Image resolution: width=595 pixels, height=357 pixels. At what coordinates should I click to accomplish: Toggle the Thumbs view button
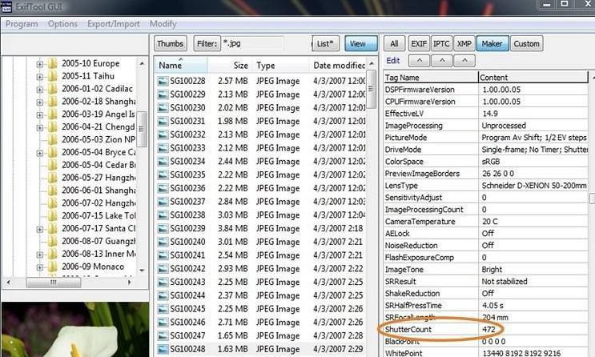tap(171, 44)
